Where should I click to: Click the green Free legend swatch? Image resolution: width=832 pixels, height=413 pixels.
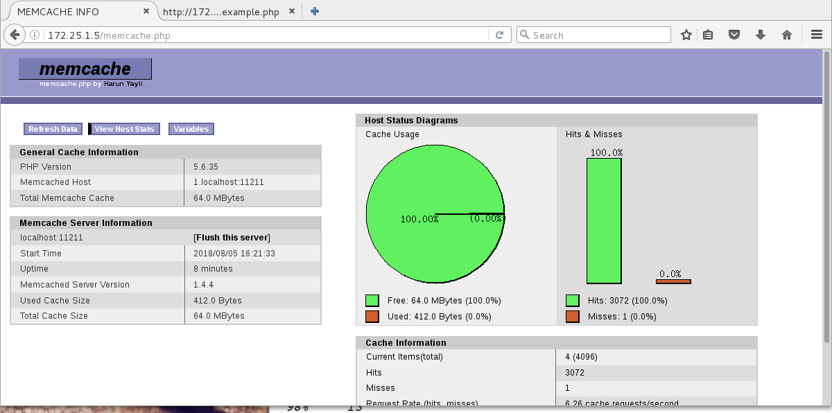[372, 301]
